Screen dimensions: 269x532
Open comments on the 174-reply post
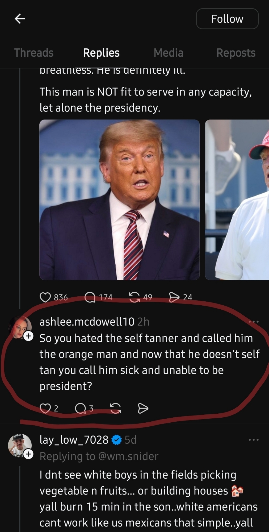(90, 297)
